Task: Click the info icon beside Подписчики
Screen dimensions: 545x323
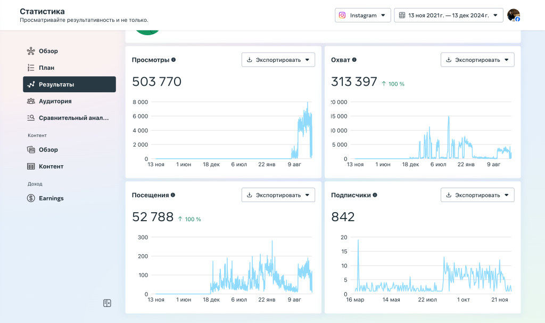Action: pos(375,195)
